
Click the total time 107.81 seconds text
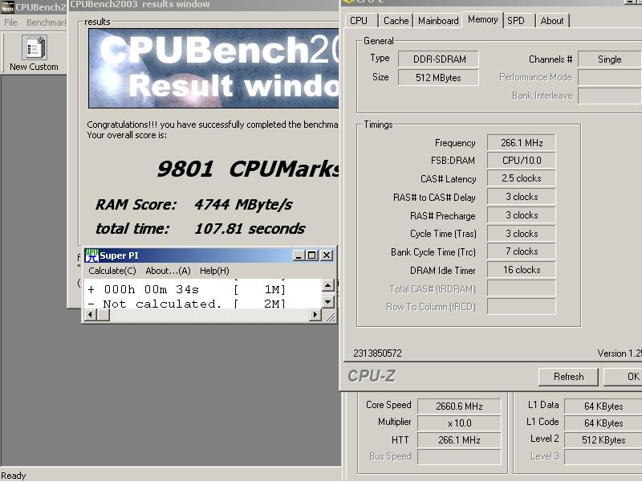pos(200,228)
